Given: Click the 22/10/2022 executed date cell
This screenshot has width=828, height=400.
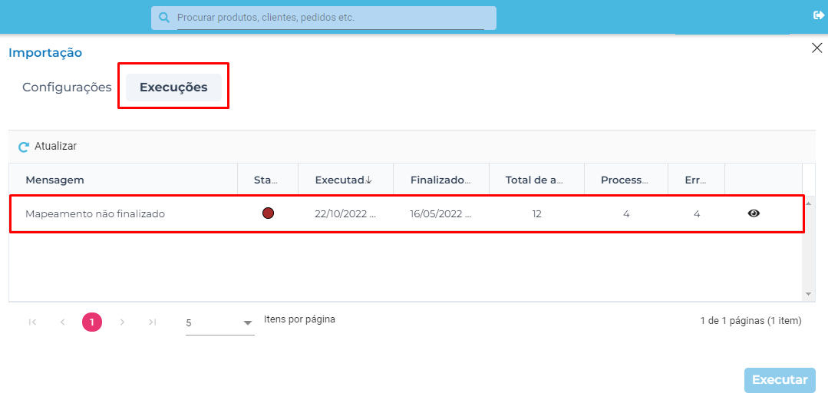Looking at the screenshot, I should 345,214.
